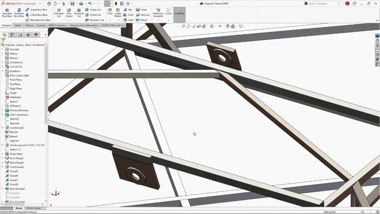Screen dimensions: 380x214
Task: Expand the Cut list(102) node
Action: click(2, 67)
